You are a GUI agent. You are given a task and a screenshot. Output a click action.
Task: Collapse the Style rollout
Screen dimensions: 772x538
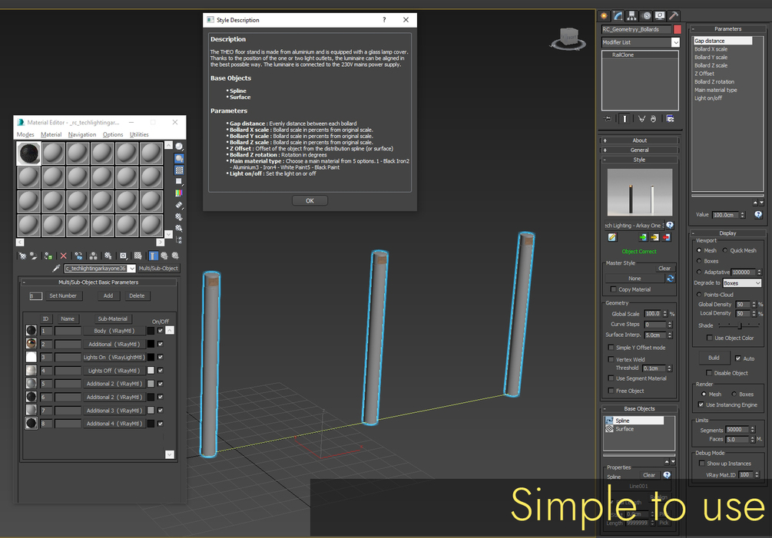click(640, 160)
